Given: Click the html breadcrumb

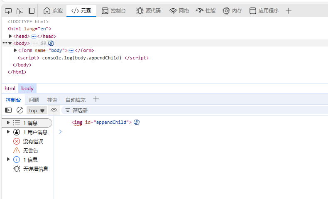Looking at the screenshot, I should pyautogui.click(x=10, y=88).
